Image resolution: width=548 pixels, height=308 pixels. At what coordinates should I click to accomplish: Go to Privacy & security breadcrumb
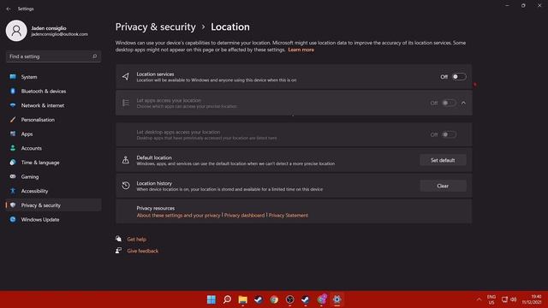tap(156, 27)
